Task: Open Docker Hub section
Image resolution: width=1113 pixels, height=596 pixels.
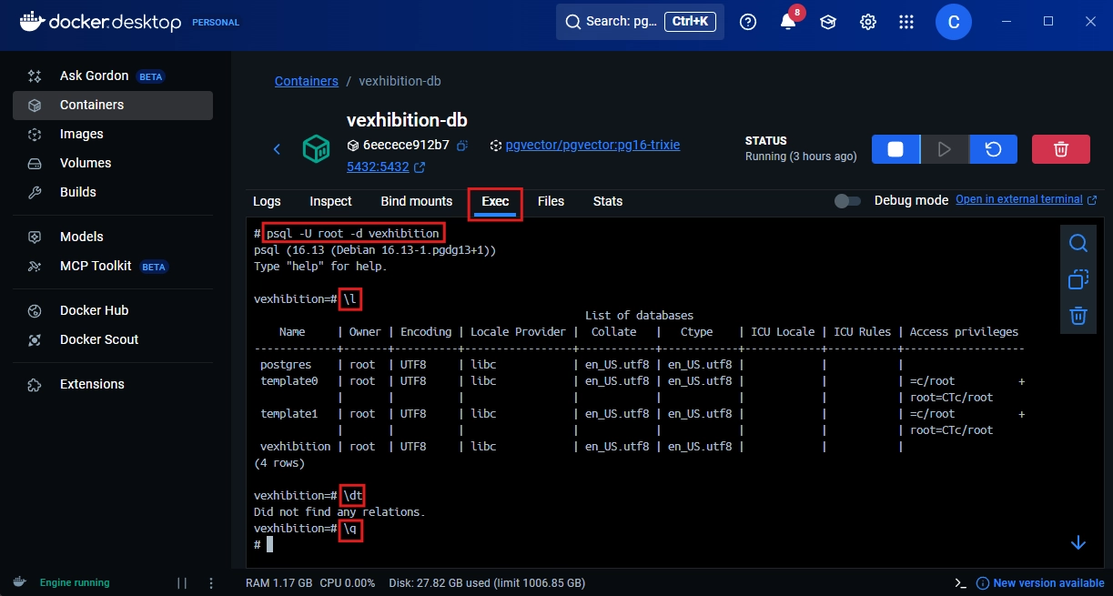Action: click(x=113, y=310)
